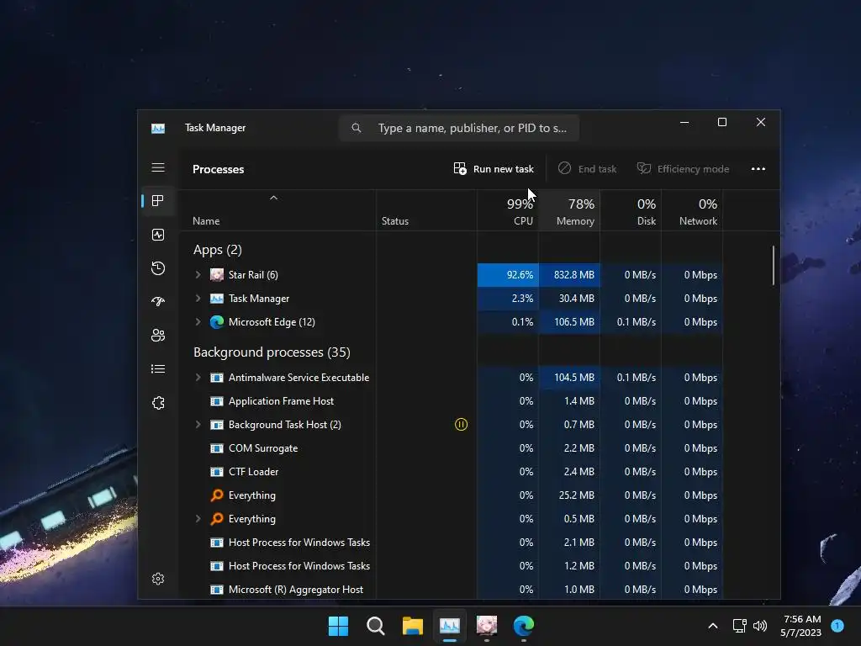Click the Microsoft Edge icon in process list
This screenshot has height=646, width=861.
tap(217, 322)
